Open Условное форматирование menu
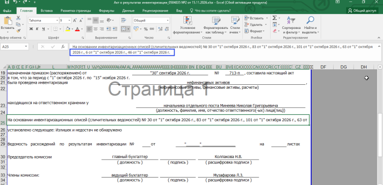Screen dimensions: 383x185 [x=188, y=25]
